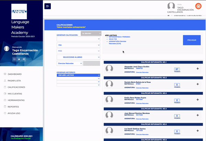Toggle the sidebar hamburger menu button
The image size is (206, 141).
pos(48,6)
